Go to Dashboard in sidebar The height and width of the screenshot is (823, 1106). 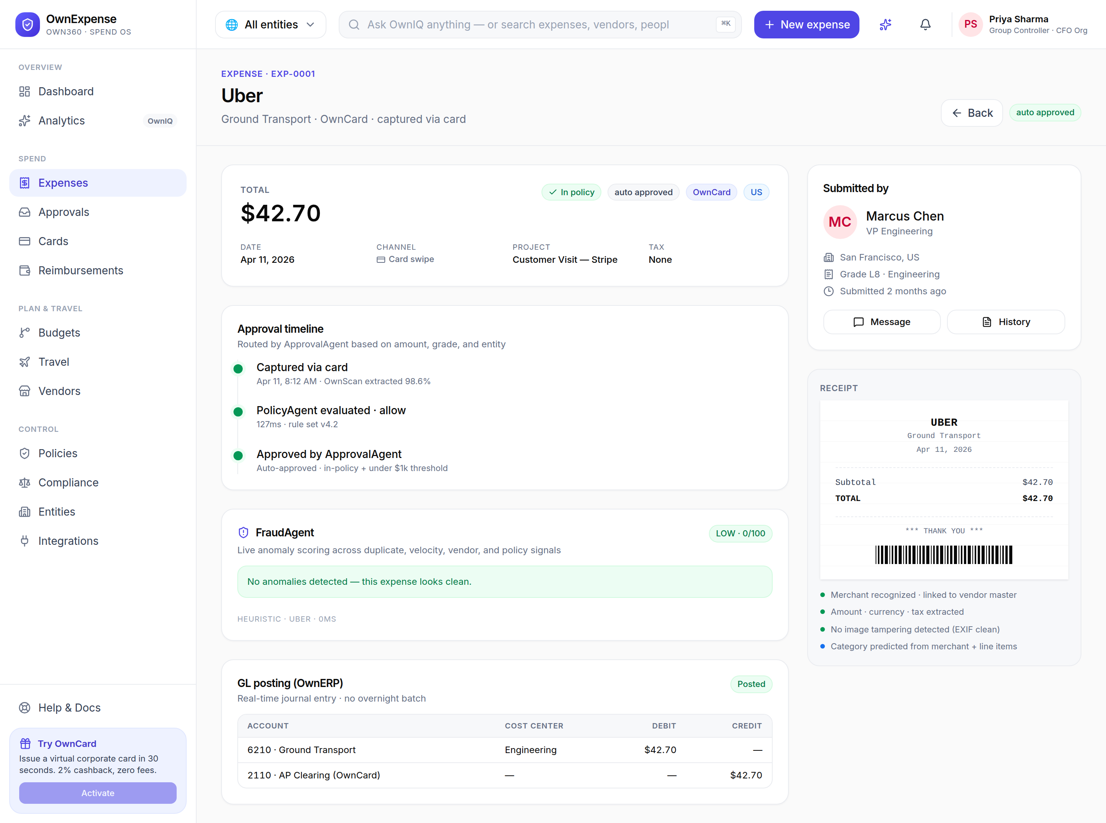(x=98, y=91)
